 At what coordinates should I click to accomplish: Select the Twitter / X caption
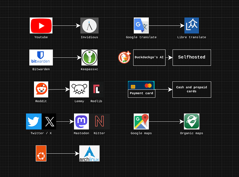[x=41, y=133]
